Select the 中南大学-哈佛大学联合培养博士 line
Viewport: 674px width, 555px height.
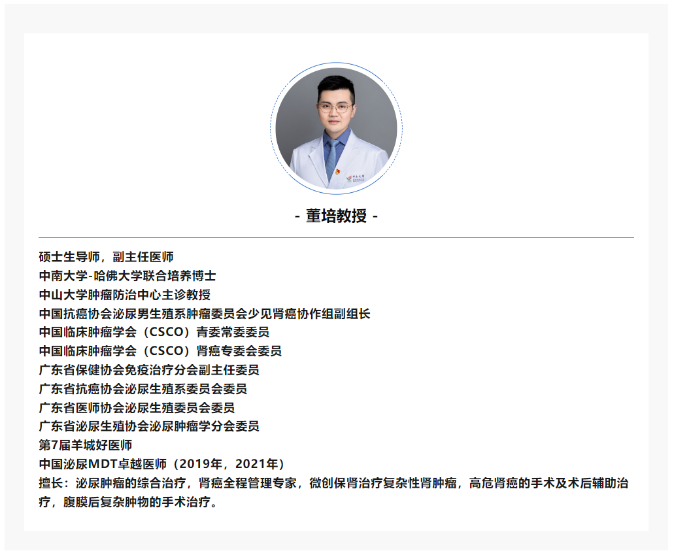[x=127, y=276]
